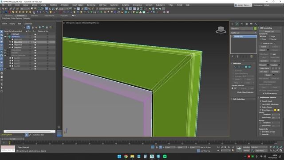Viewport: 284px width, 160px height.
Task: Toggle the key mode plus button
Action: click(239, 149)
